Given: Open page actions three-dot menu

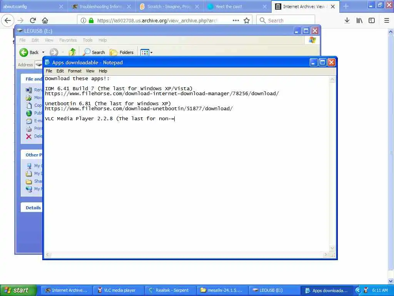Looking at the screenshot, I should point(236,20).
